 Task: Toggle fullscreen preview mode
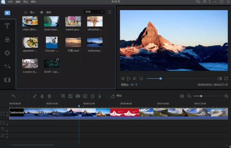point(226,79)
